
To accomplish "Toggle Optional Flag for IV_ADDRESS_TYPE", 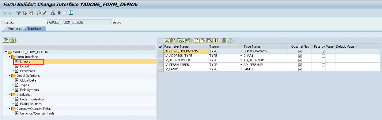I will tap(300, 56).
